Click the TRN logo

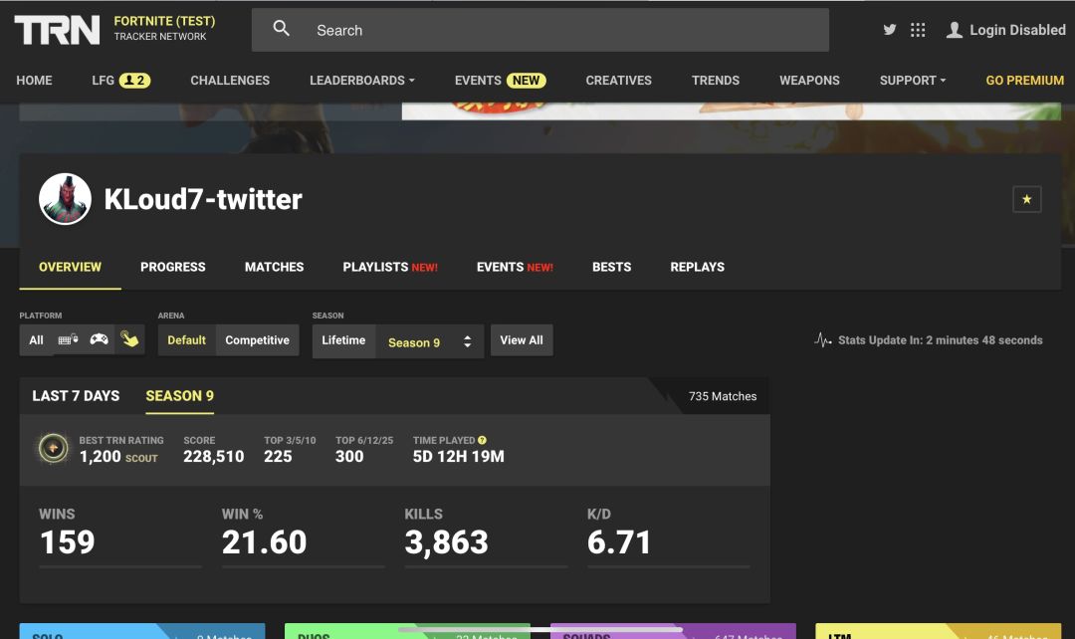coord(57,30)
